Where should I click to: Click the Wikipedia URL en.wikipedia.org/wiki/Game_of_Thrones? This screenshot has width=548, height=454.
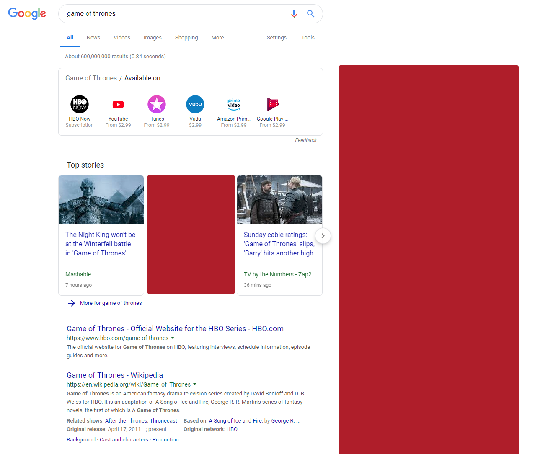click(x=129, y=384)
